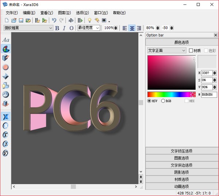219x196 pixels.
Task: Open the 图案(D) menu
Action: (64, 13)
